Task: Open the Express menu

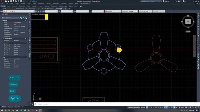Action: coord(71,3)
